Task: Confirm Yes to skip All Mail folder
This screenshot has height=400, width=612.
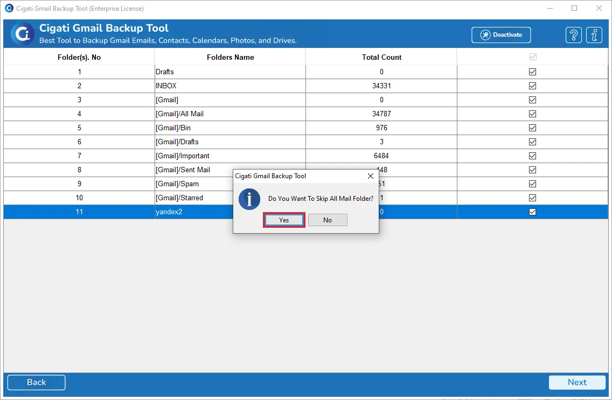Action: coord(284,220)
